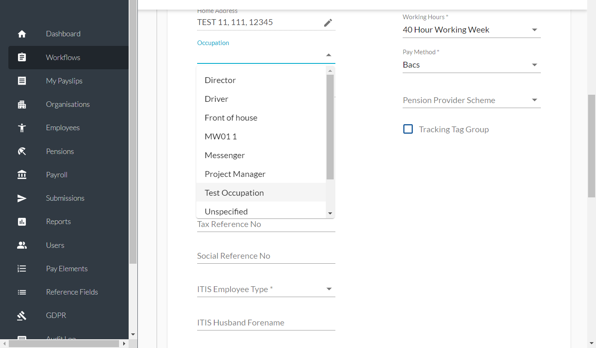This screenshot has width=596, height=348.
Task: Click the Pay Elements list icon
Action: [x=22, y=269]
